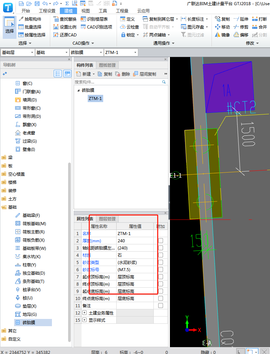Viewport: 270px width, 354px height.
Task: Open the 云应用 ribbon tab
Action: tap(143, 11)
